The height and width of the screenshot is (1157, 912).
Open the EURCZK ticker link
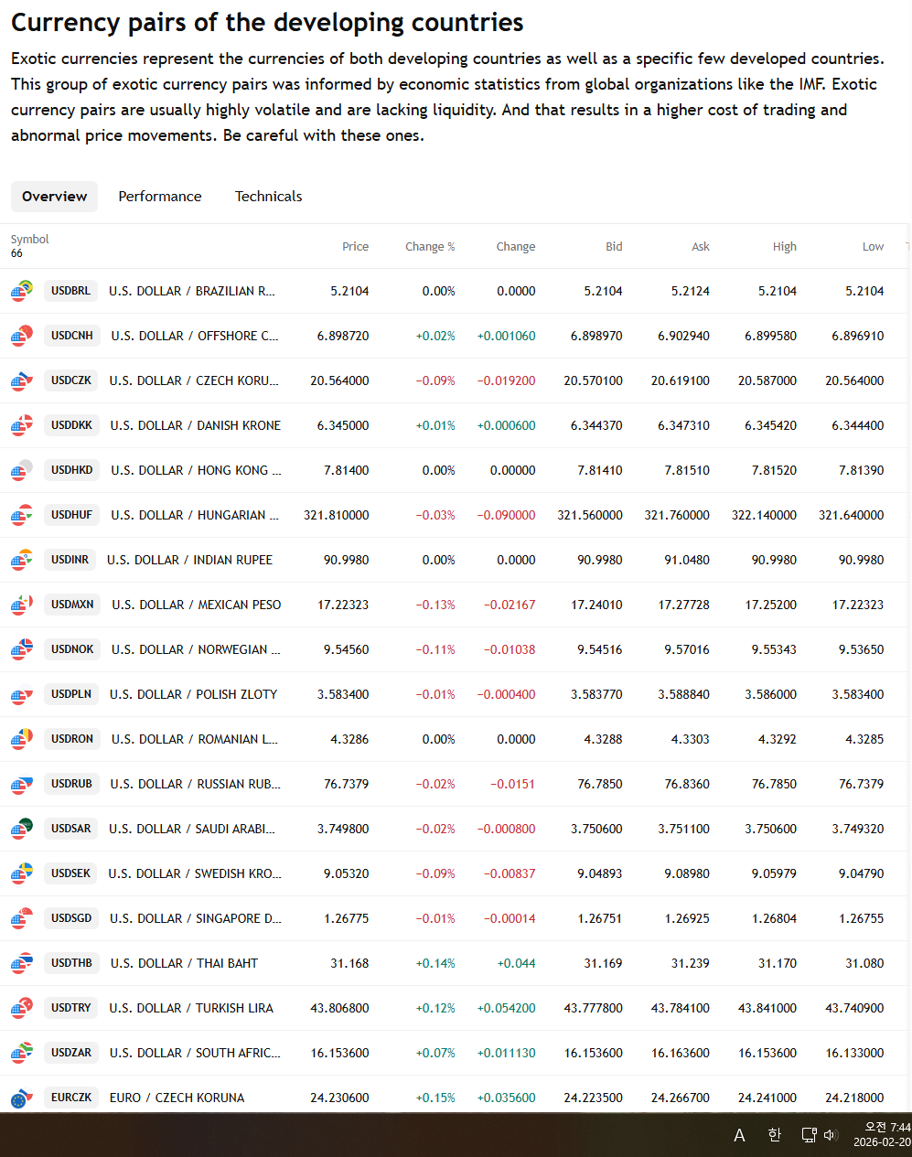pyautogui.click(x=71, y=1098)
